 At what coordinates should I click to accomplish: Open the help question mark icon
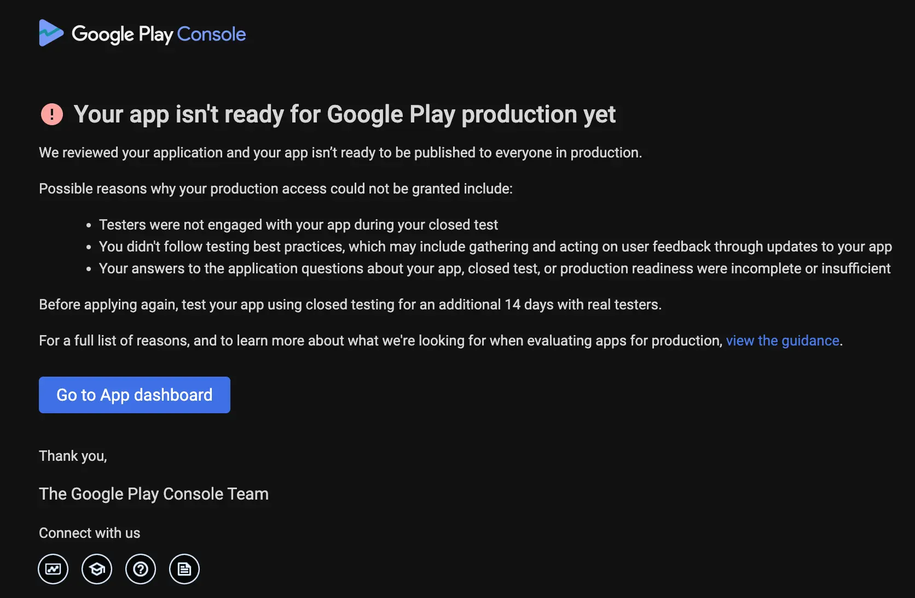tap(141, 569)
